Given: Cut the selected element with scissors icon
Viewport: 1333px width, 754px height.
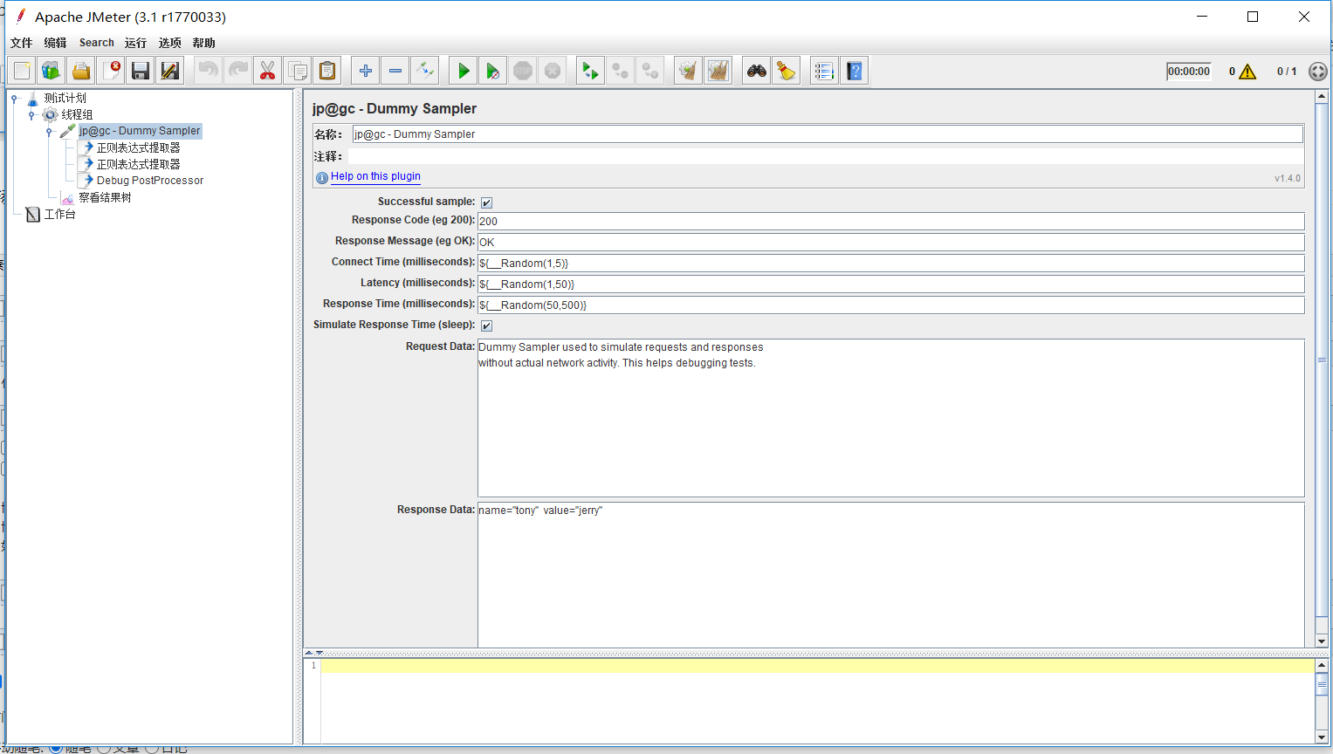Looking at the screenshot, I should coord(267,71).
